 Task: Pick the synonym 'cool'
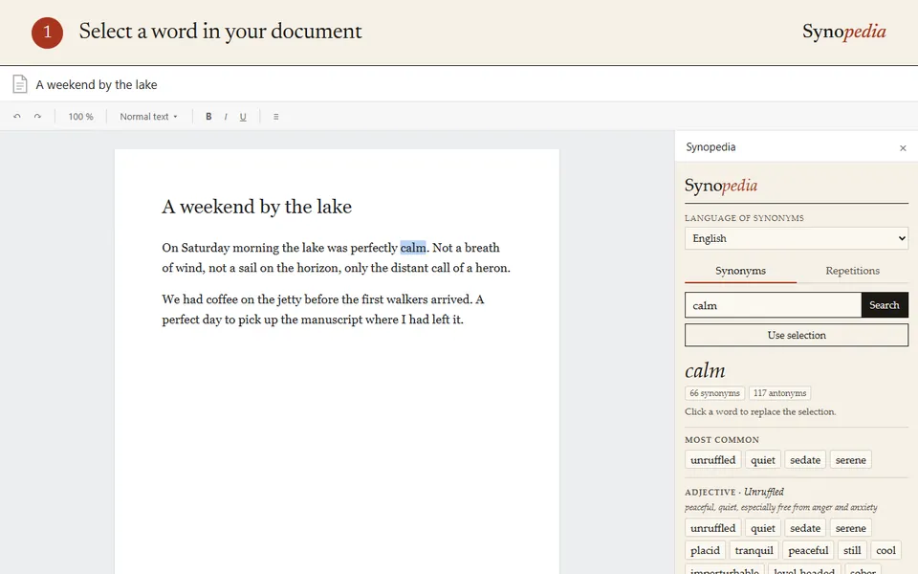[885, 550]
